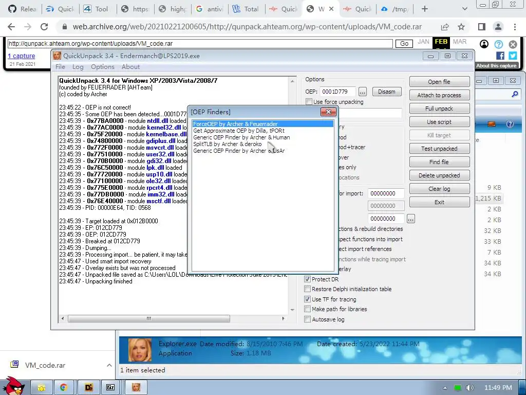526x395 pixels.
Task: Open the 7z app in taskbar
Action: click(x=110, y=387)
